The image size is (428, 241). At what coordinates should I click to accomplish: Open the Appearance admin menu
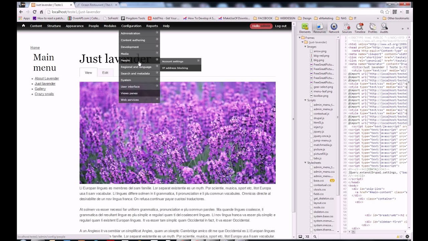(x=75, y=26)
